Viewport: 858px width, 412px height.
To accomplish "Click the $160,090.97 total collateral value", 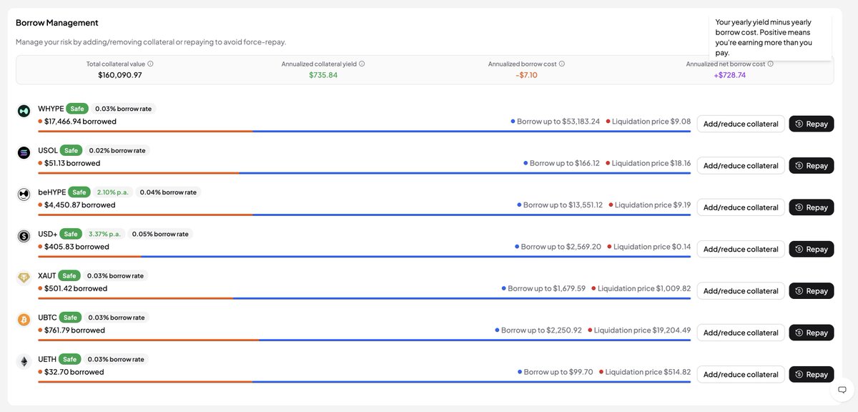I will [120, 75].
